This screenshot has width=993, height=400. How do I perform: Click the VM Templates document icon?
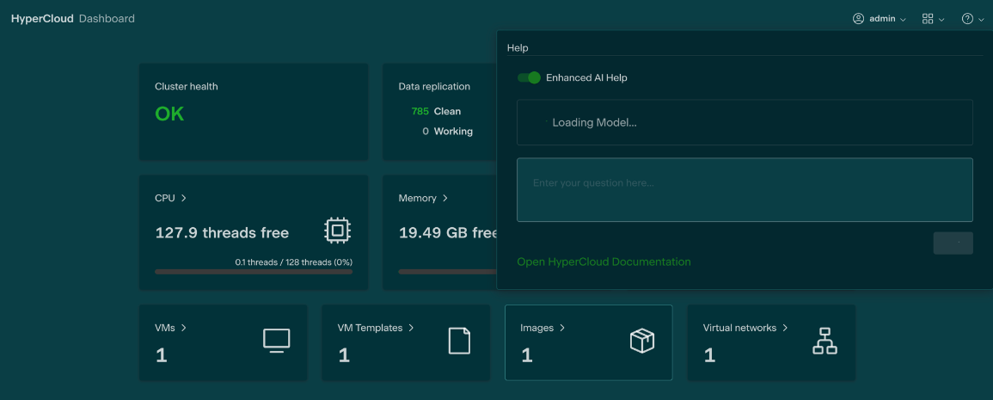459,341
